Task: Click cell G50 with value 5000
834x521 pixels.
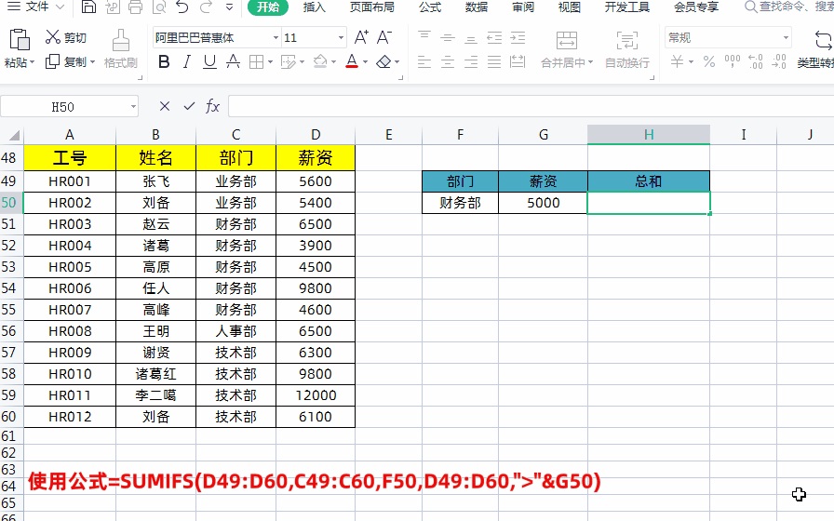Action: point(543,203)
